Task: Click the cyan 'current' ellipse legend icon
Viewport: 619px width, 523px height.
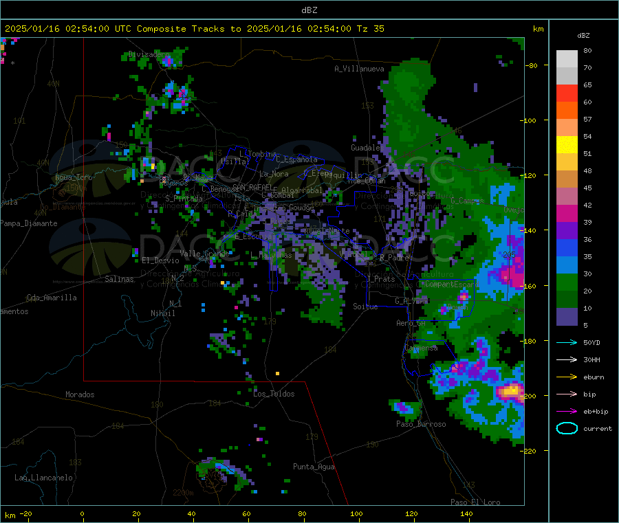Action: point(567,428)
